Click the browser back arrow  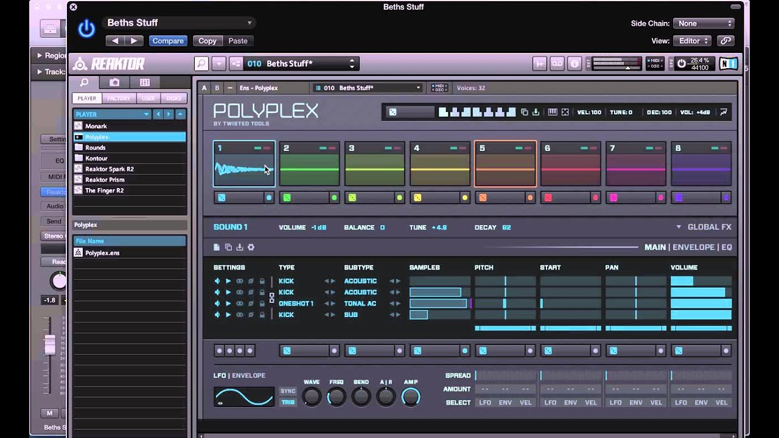pos(158,114)
